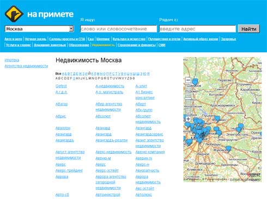
Task: Open the Аврора недвижимость listing
Action: click(x=148, y=179)
